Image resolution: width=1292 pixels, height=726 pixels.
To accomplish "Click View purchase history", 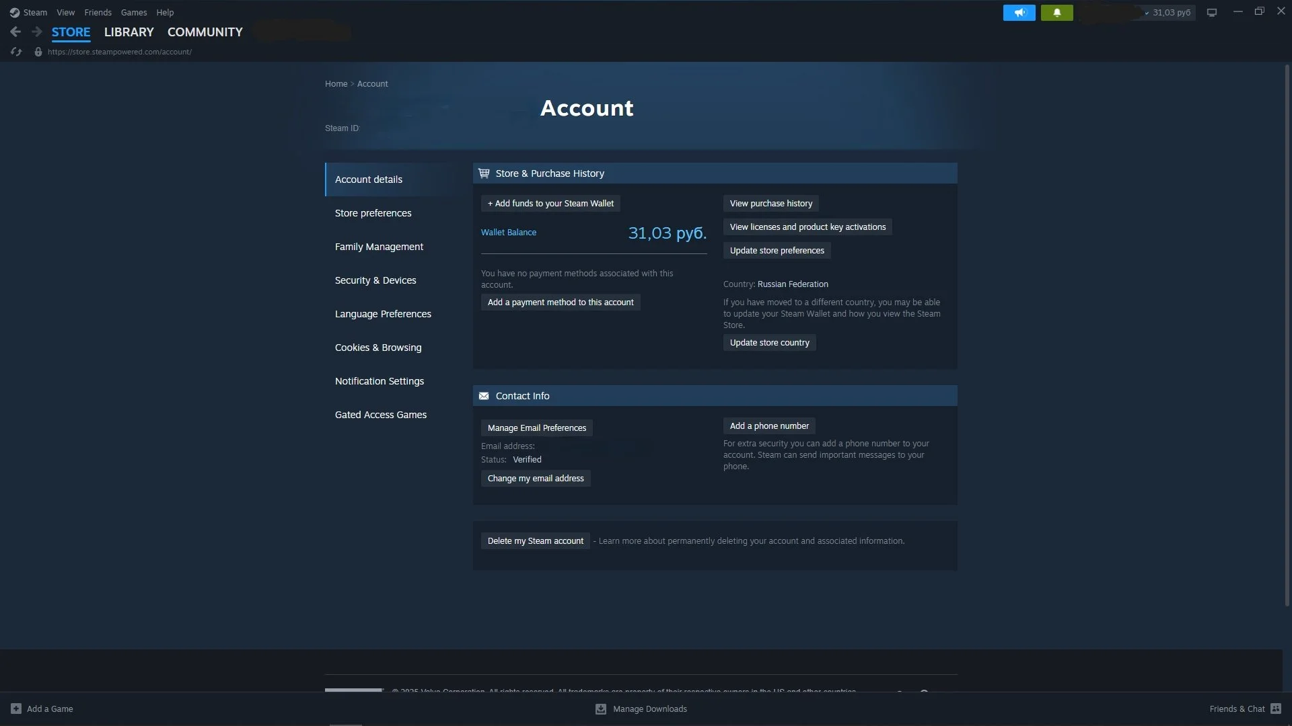I will (x=771, y=204).
